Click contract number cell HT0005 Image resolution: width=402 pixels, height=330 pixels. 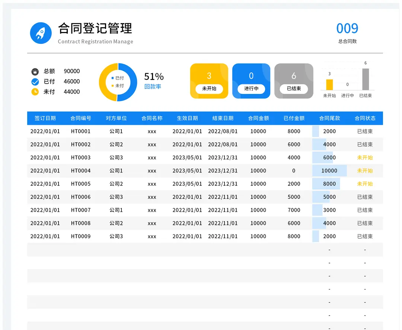(81, 184)
